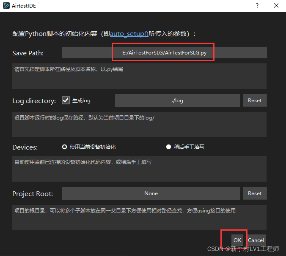286x256 pixels.
Task: Reset the Log directory path
Action: pos(255,100)
